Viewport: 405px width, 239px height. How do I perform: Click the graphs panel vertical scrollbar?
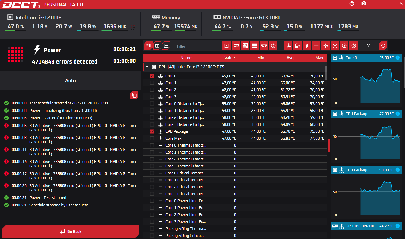point(404,72)
